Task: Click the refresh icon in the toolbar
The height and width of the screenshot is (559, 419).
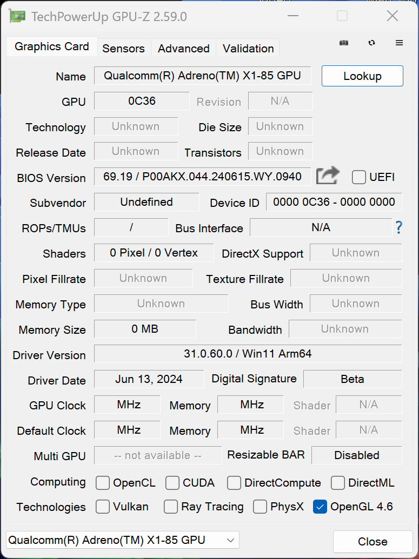Action: [x=371, y=43]
